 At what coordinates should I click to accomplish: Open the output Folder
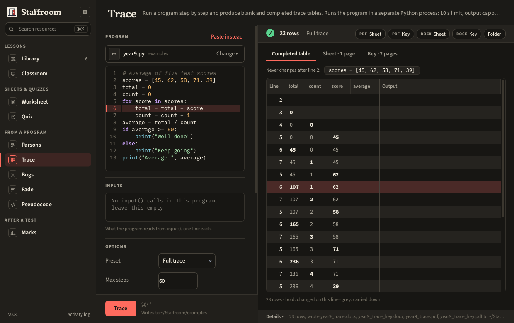(495, 34)
